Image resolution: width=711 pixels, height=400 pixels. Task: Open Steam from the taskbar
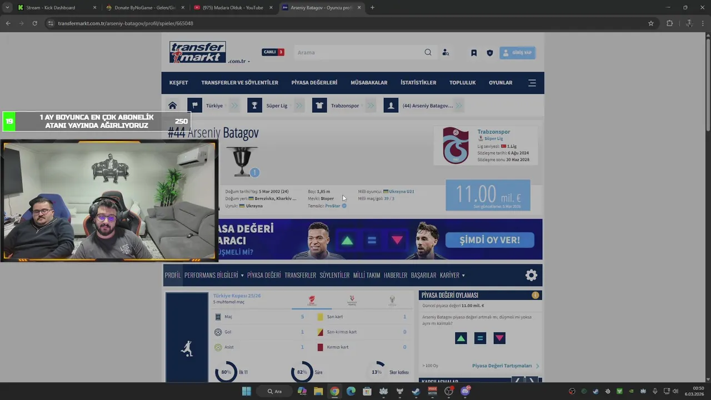click(x=416, y=391)
